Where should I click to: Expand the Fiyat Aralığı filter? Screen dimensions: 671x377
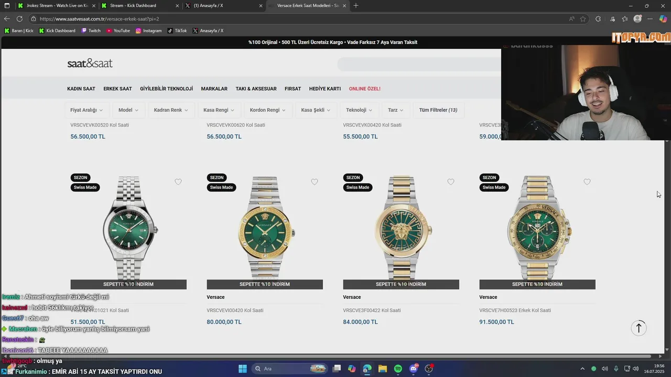(86, 110)
